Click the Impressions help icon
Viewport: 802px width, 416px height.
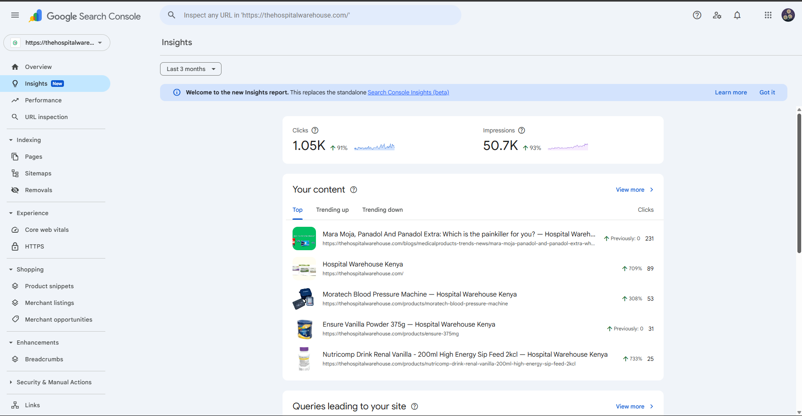coord(522,130)
